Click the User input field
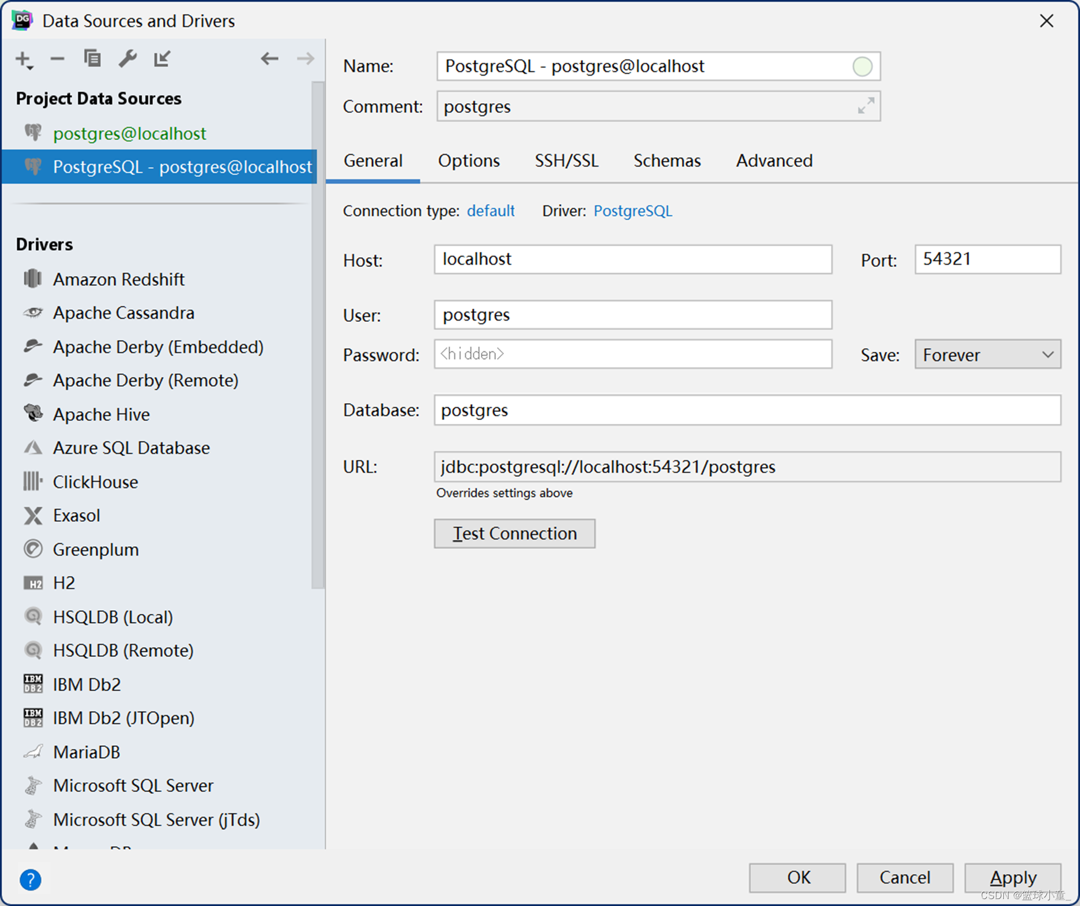1080x906 pixels. tap(633, 315)
